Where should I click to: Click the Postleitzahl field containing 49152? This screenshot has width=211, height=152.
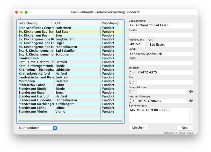click(137, 44)
